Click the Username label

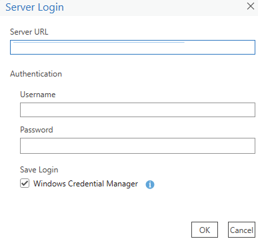(x=38, y=95)
